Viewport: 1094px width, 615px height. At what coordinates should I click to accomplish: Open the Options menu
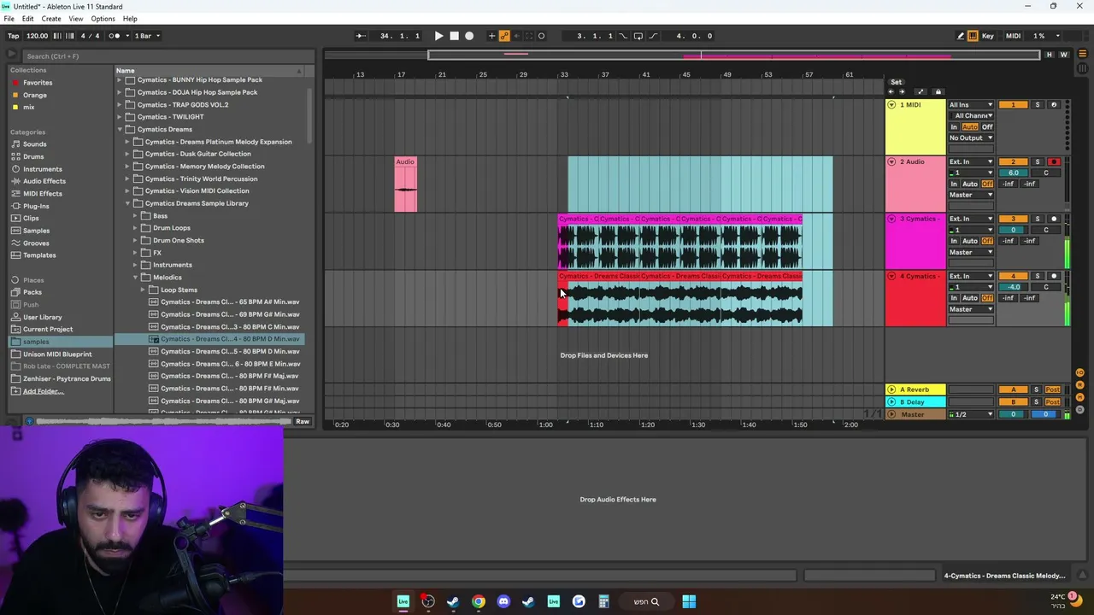pyautogui.click(x=103, y=19)
